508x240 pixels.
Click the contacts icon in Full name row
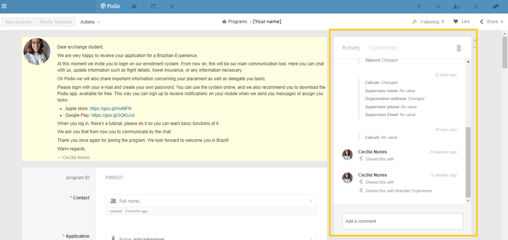(x=113, y=201)
